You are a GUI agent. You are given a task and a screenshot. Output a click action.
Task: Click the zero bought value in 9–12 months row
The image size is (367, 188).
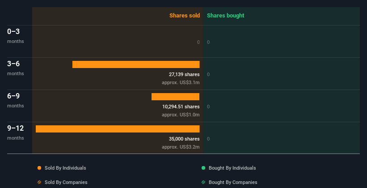pos(208,139)
